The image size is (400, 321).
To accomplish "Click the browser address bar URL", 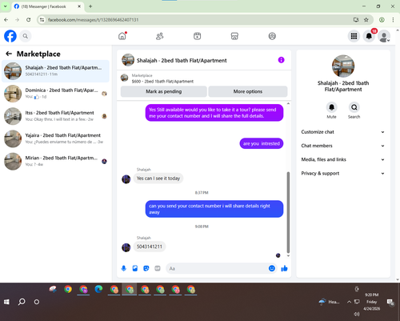I will (x=93, y=20).
